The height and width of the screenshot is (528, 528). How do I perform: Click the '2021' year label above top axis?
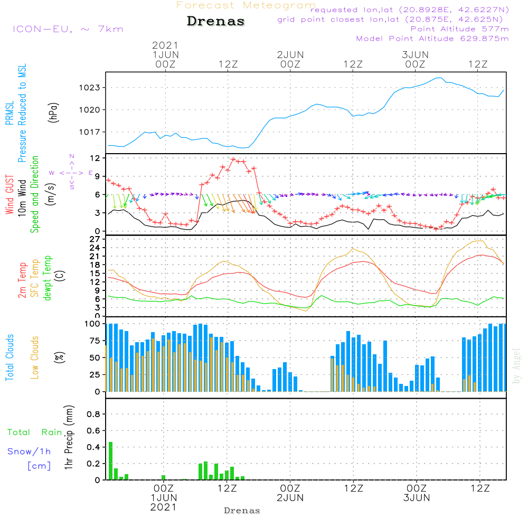click(165, 45)
